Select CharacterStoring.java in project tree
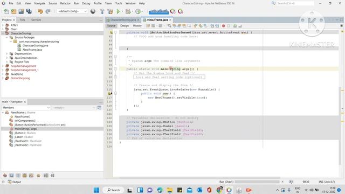The image size is (345, 194). click(x=35, y=45)
